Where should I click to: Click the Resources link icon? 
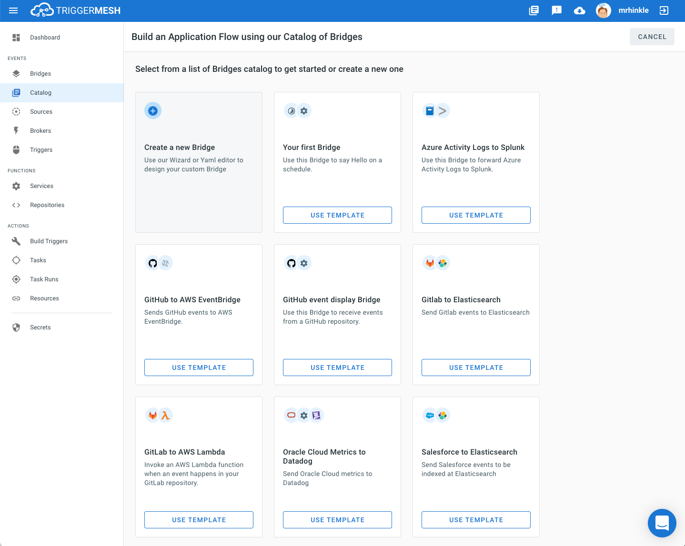coord(16,298)
